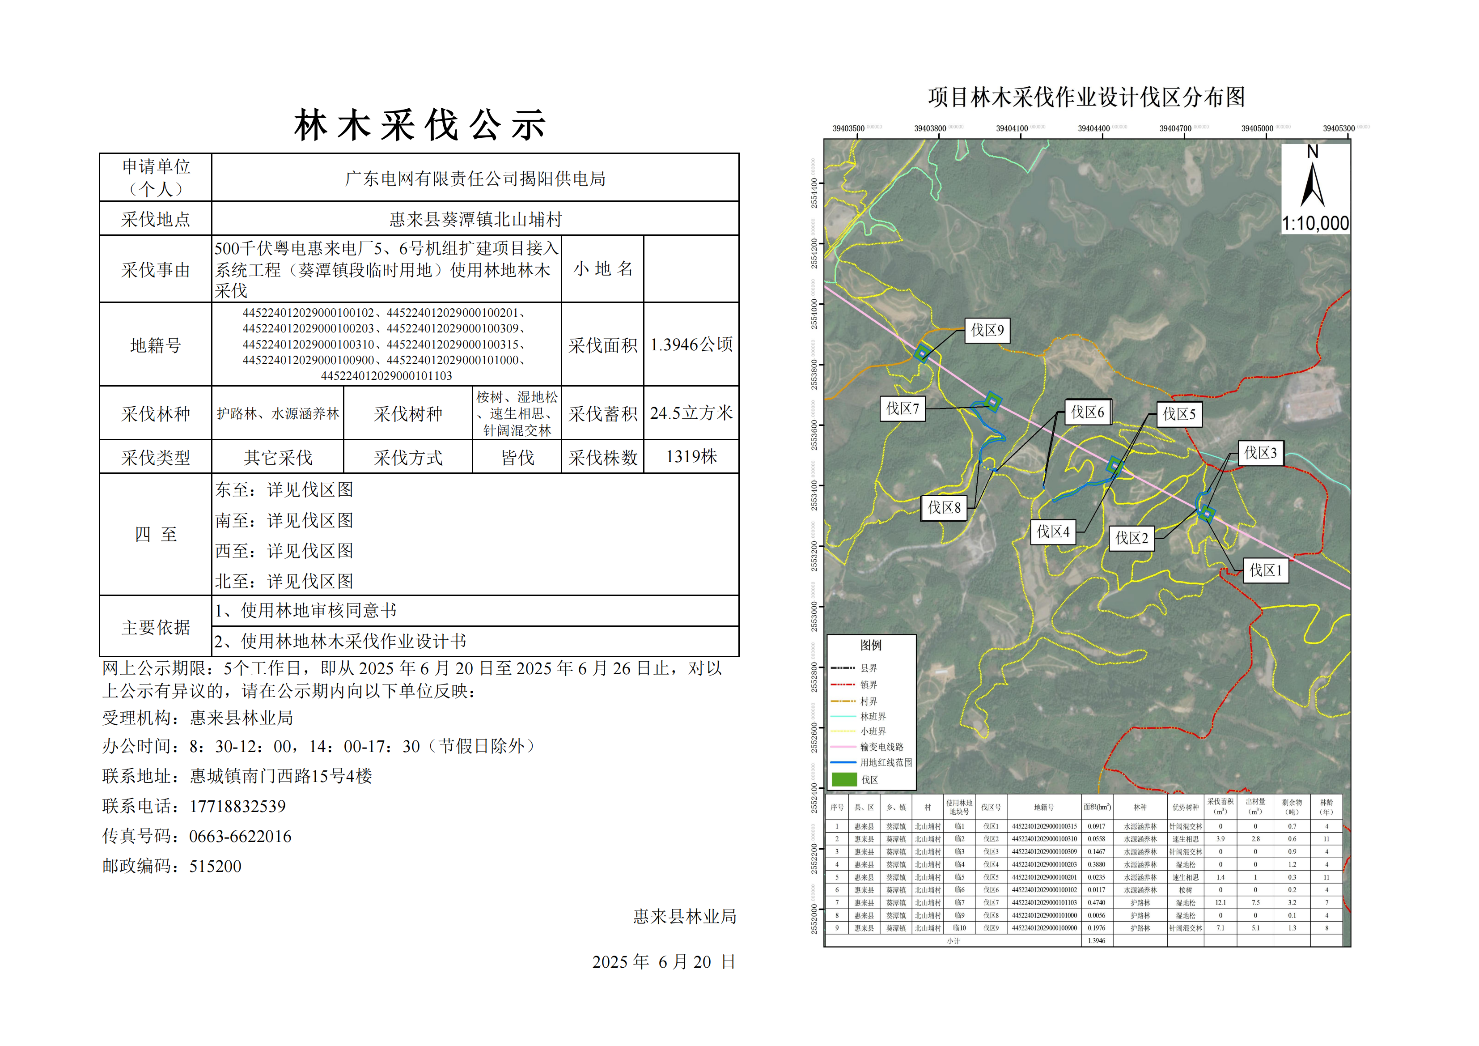Click the 桉树 species cell in the 伐区6 row
The width and height of the screenshot is (1479, 1046).
(1185, 890)
